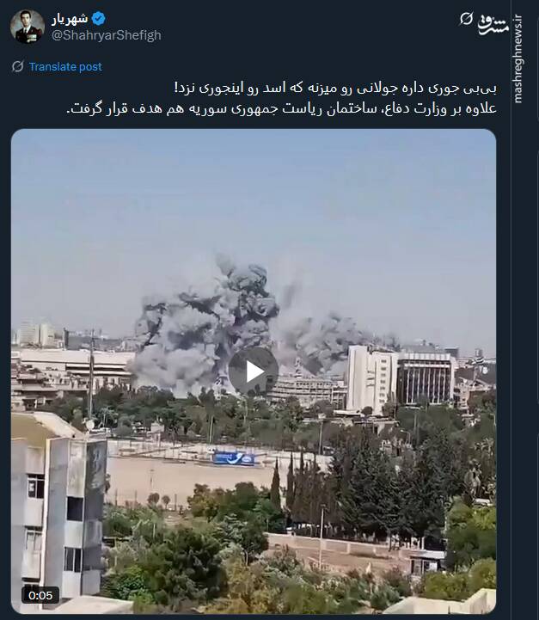Viewport: 539px width, 620px height.
Task: Select the post line mentioning وزارت دفاع
Action: [281, 108]
